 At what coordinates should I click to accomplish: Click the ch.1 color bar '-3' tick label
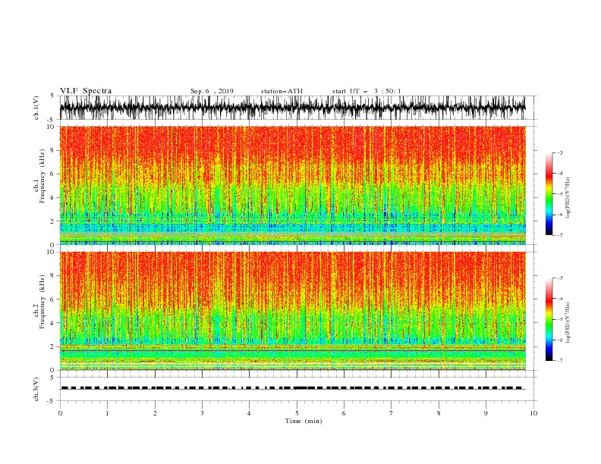[x=559, y=152]
